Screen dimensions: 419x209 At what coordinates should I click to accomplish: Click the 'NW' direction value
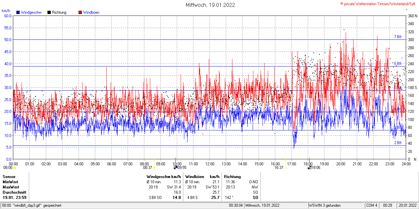255,187
